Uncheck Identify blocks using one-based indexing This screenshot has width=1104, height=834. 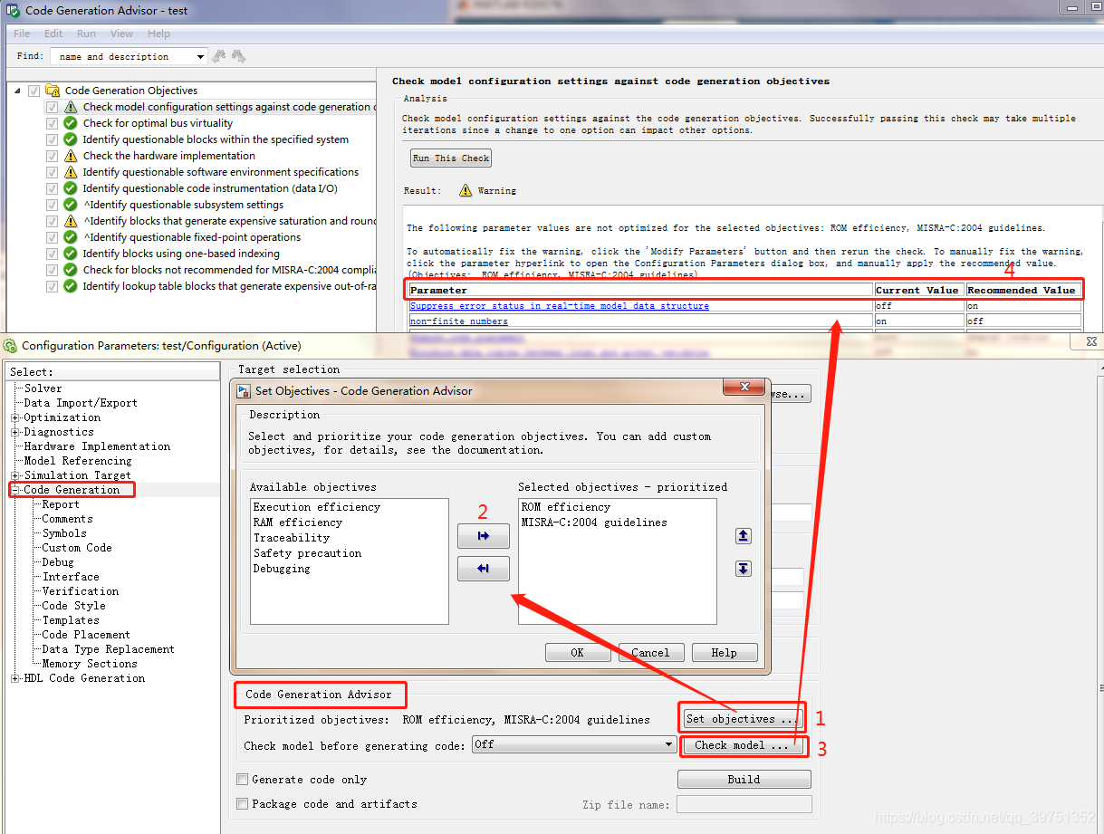pyautogui.click(x=52, y=254)
